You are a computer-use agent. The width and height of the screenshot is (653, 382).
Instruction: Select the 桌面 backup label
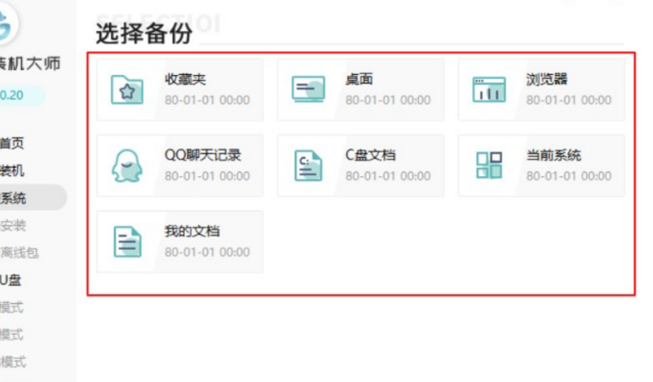[359, 79]
